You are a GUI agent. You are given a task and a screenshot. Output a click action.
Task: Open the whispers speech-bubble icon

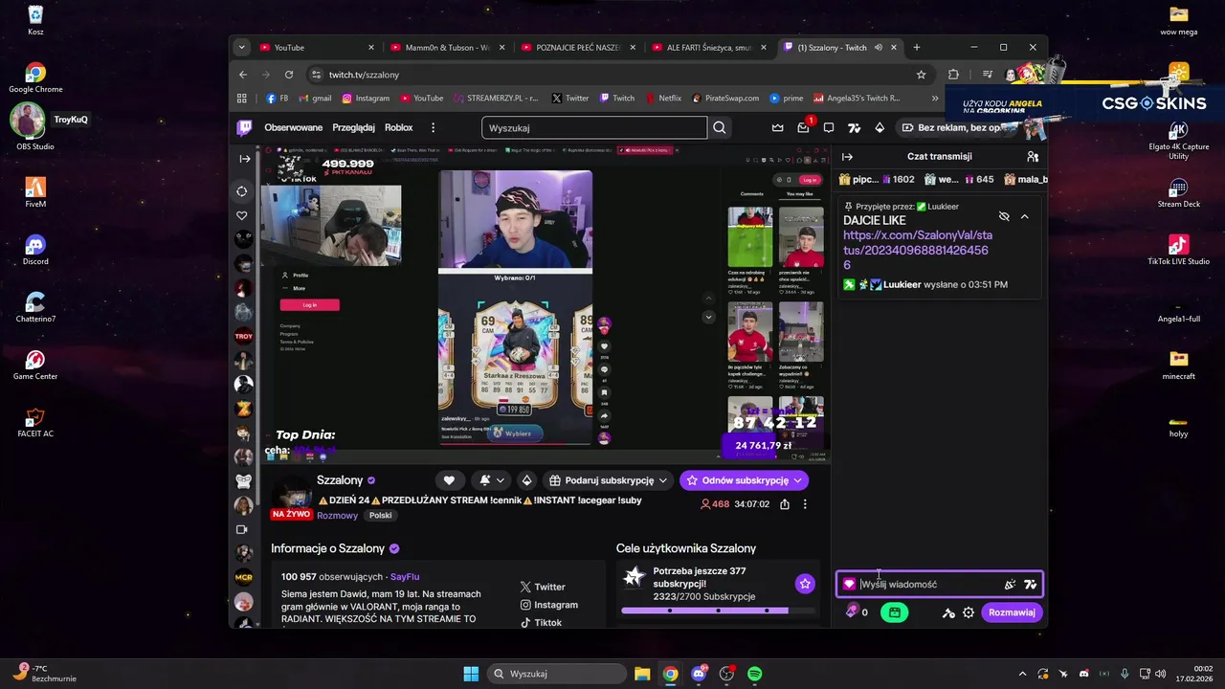coord(829,127)
